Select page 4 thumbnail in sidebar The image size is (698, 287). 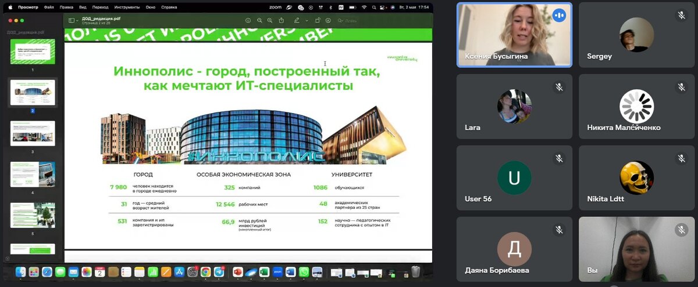pyautogui.click(x=33, y=174)
